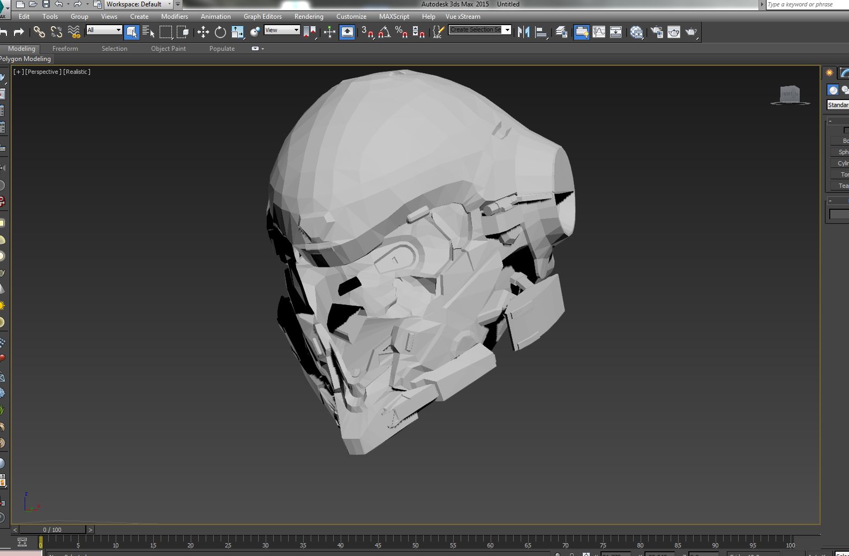Activate the Select and Scale tool
Screen dimensions: 849x556
point(237,32)
